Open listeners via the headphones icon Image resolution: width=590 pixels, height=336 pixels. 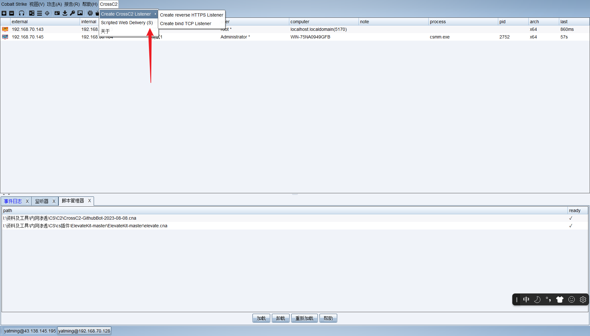coord(22,13)
